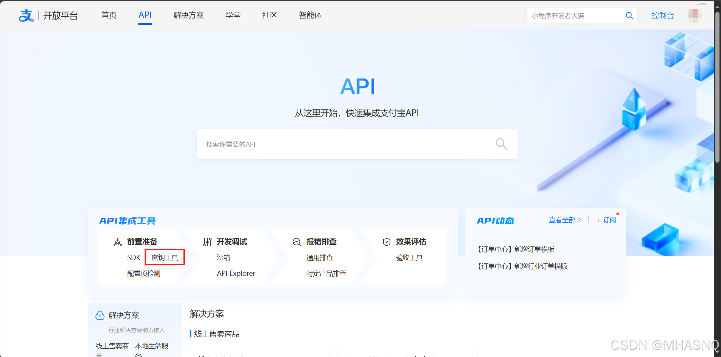Open the SDK link

pos(134,257)
